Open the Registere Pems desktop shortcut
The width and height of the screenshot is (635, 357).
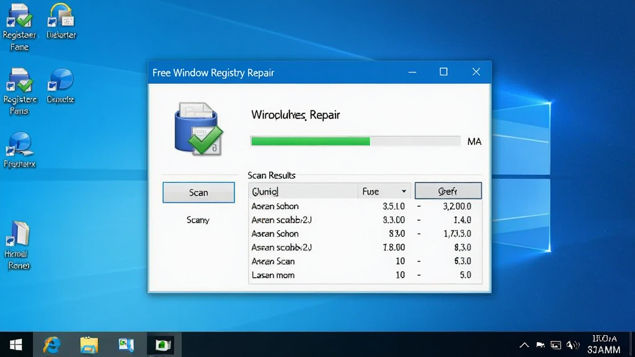[x=19, y=92]
